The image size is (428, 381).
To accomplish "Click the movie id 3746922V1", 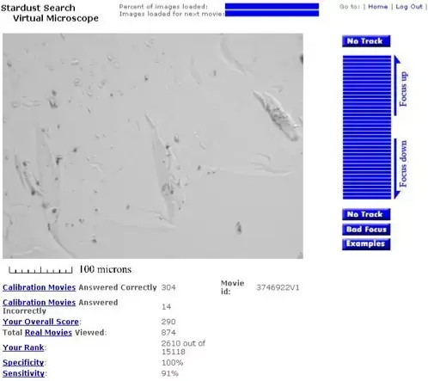I will coord(278,287).
